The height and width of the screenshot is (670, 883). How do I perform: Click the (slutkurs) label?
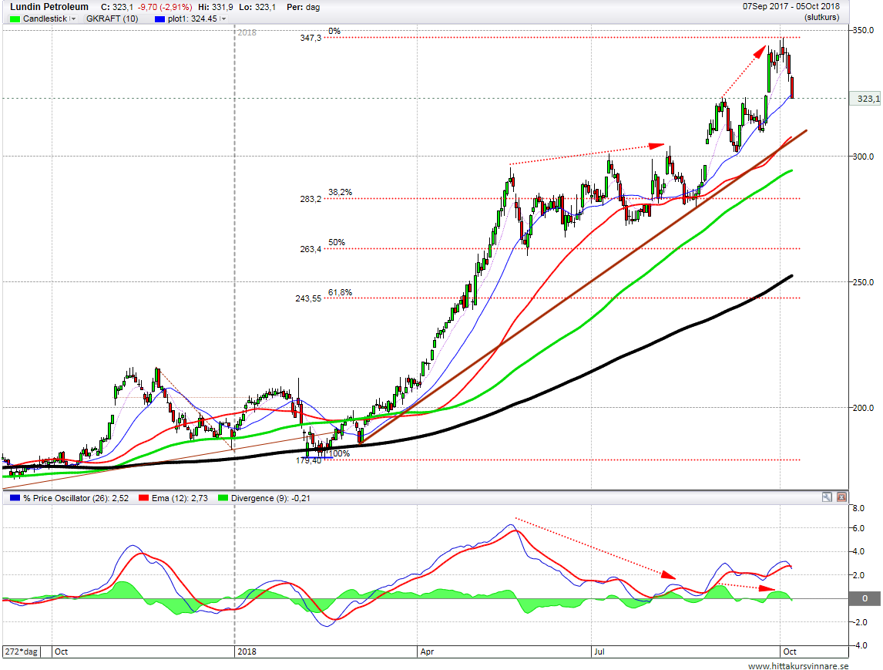point(821,18)
